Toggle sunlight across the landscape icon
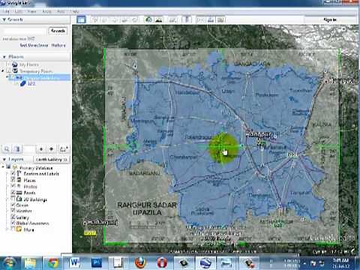Viewport: 360px width, 270px height. coord(158,19)
